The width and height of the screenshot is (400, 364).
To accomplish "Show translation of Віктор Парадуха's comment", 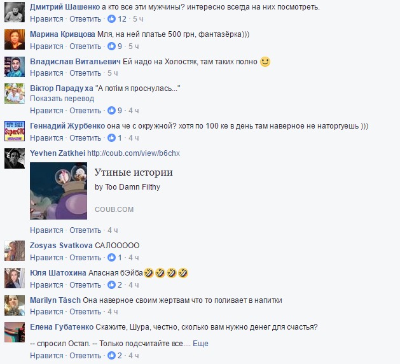I will click(x=62, y=99).
